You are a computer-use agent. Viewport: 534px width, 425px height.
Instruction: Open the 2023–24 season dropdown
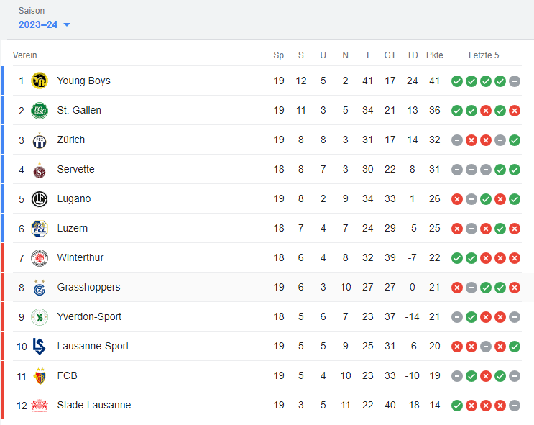[44, 24]
